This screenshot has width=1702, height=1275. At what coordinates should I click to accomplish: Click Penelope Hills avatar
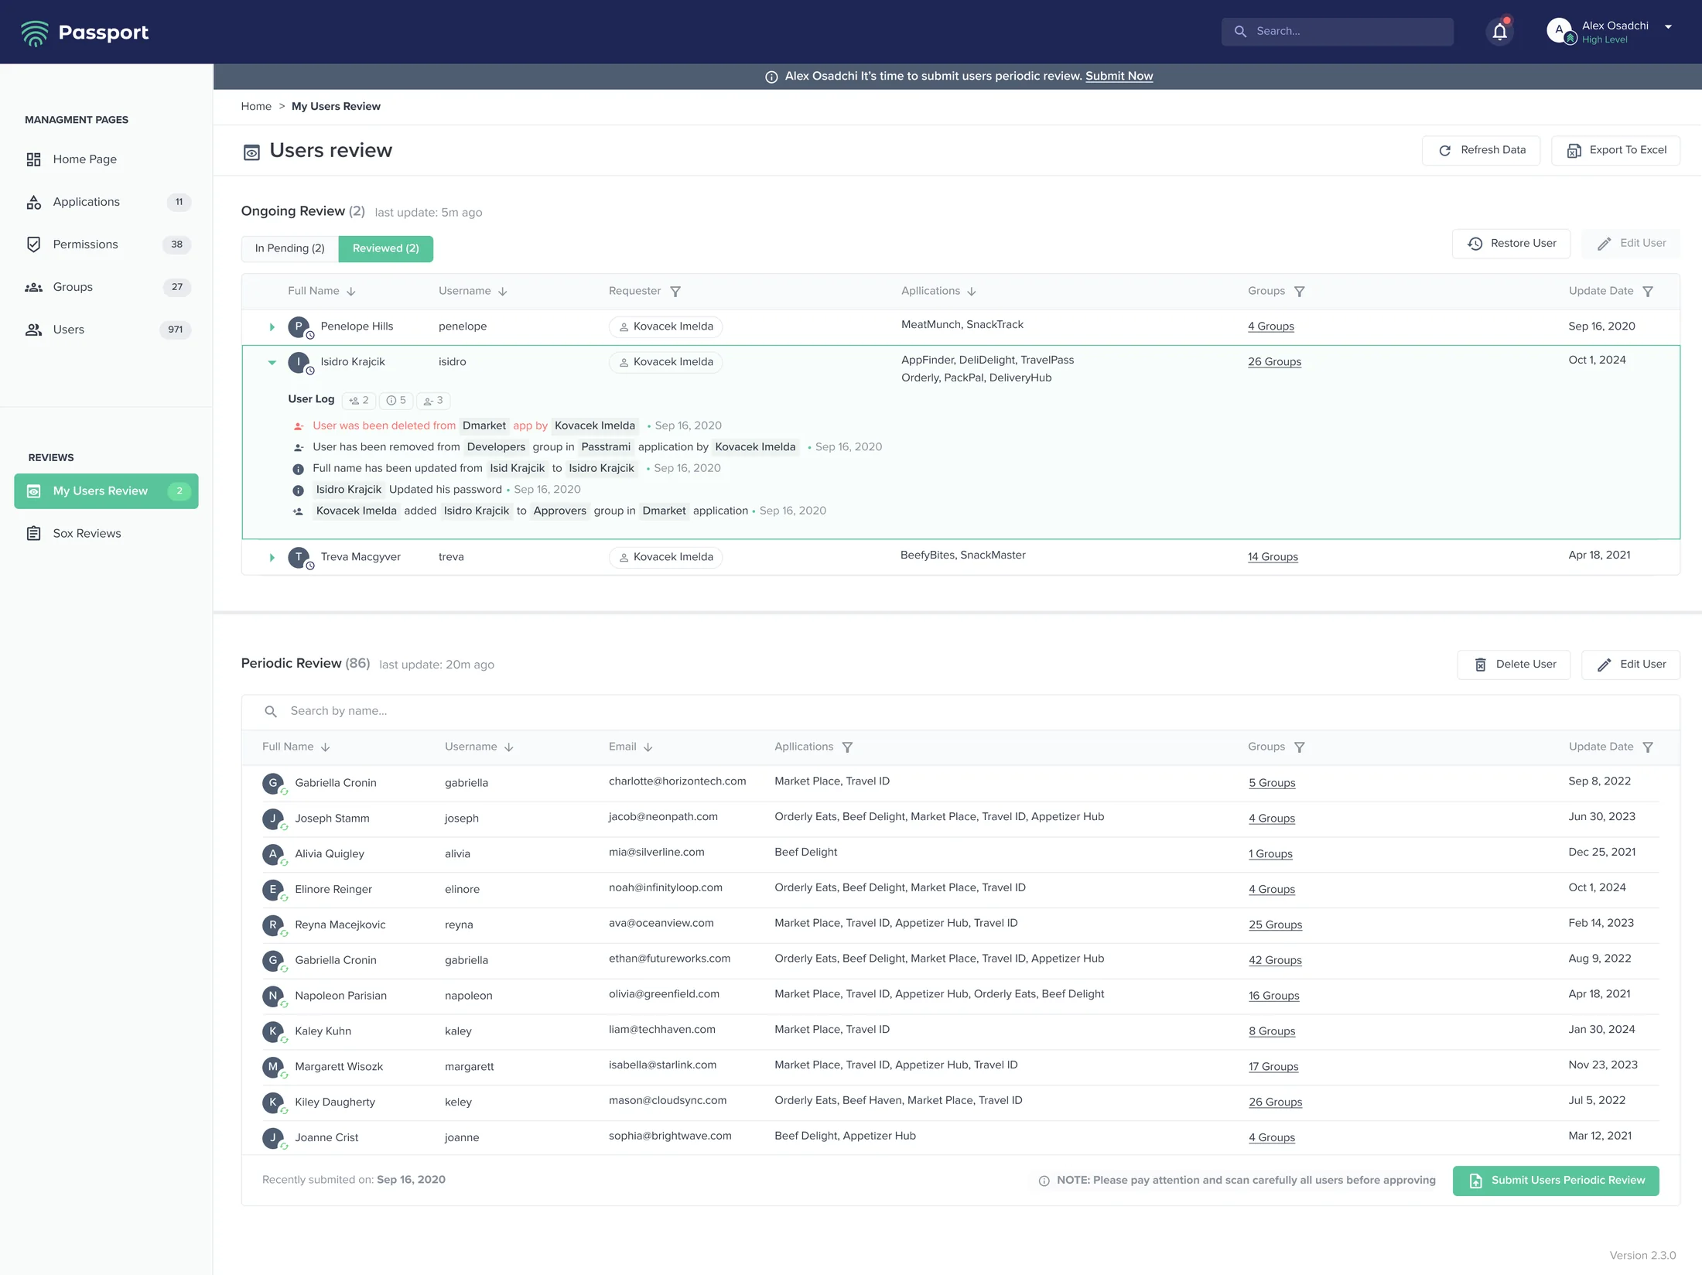click(x=299, y=327)
